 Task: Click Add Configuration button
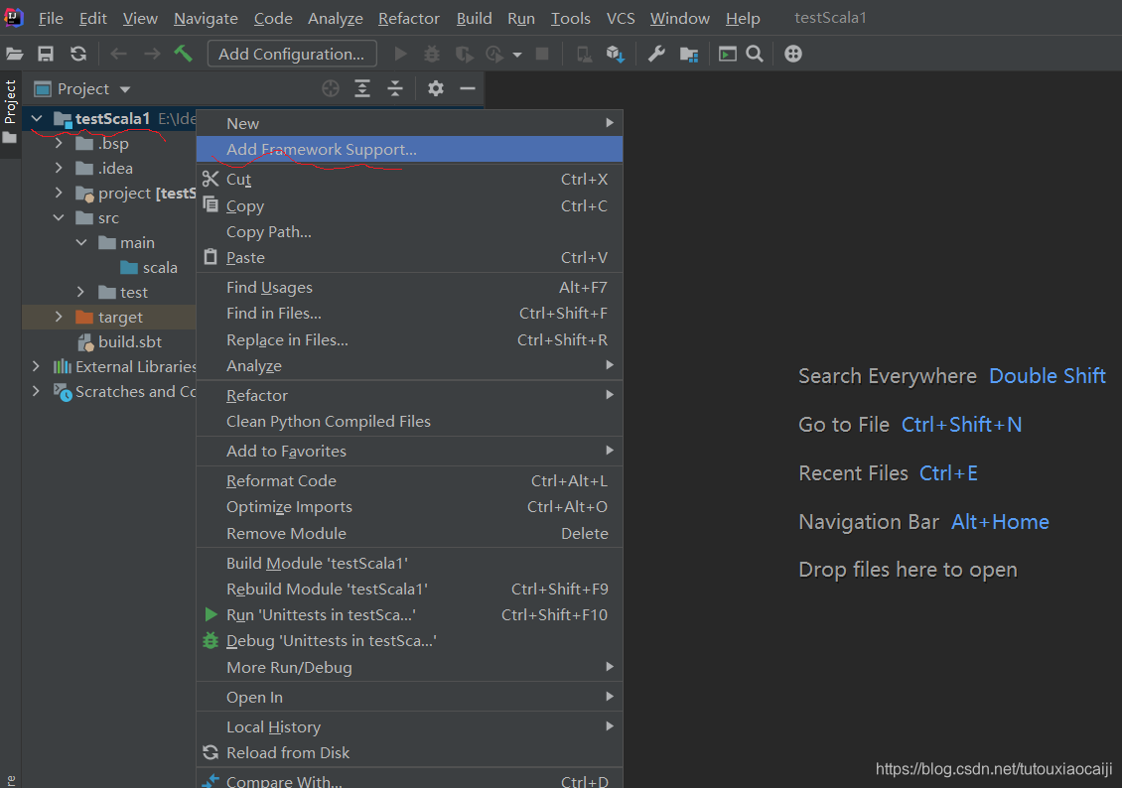(x=291, y=55)
